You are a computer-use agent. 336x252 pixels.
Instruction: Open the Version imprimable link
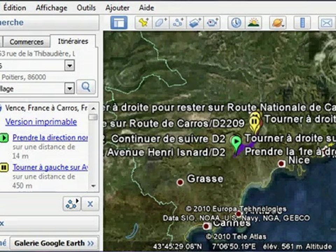(x=41, y=122)
